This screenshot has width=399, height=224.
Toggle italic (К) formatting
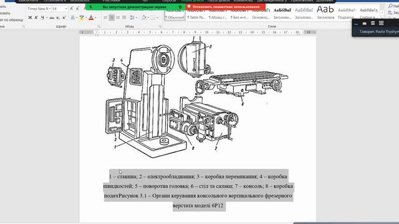[36, 17]
